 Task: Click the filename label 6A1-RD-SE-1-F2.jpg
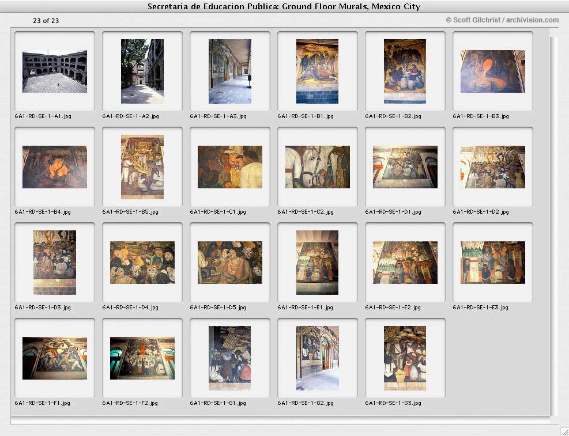pyautogui.click(x=130, y=403)
